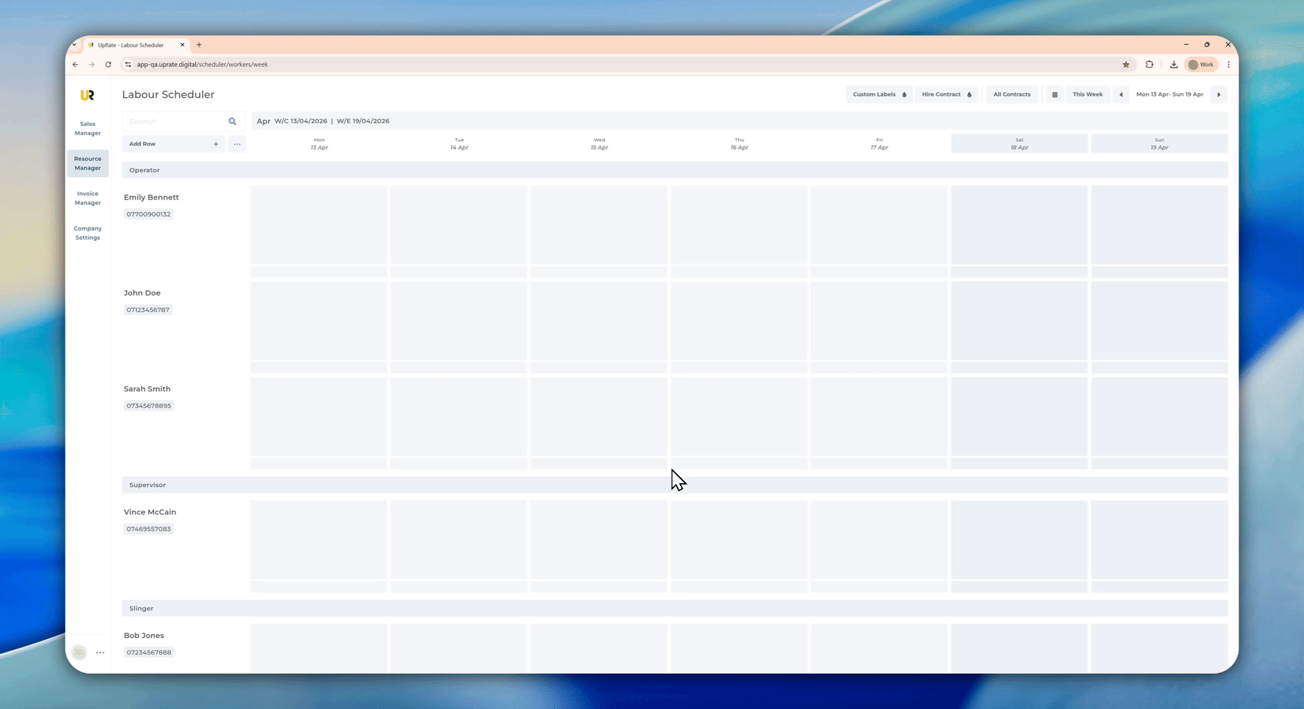Click Emily Bennett's Monday 13 Apr cell

[x=319, y=225]
